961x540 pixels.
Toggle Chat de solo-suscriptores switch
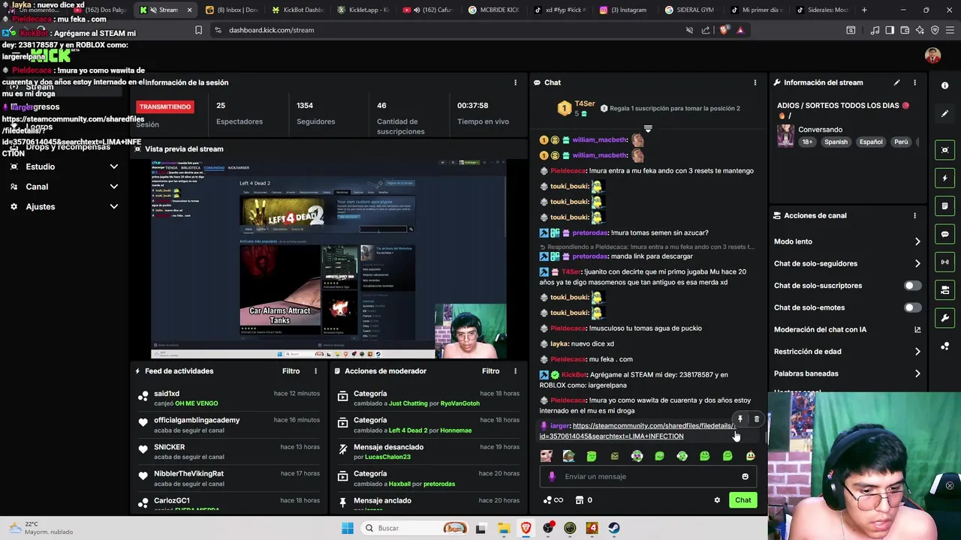(912, 286)
